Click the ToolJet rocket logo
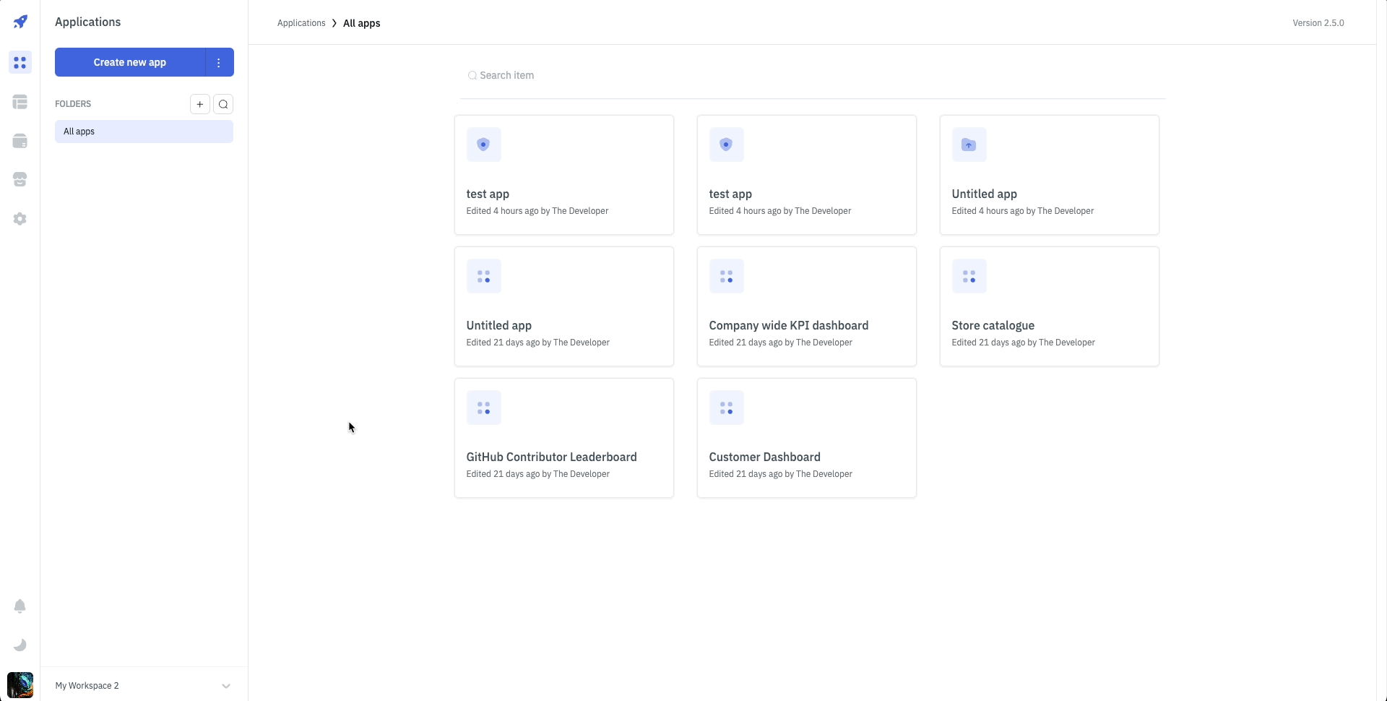 pos(20,22)
